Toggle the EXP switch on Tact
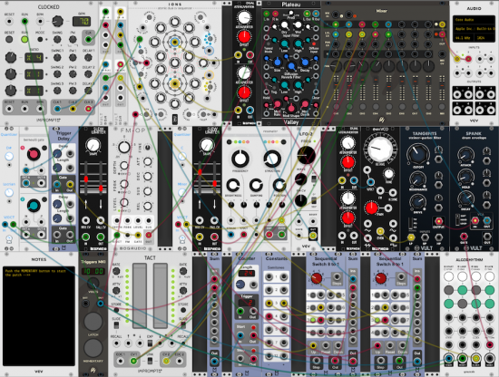499x377 pixels. coord(150,343)
